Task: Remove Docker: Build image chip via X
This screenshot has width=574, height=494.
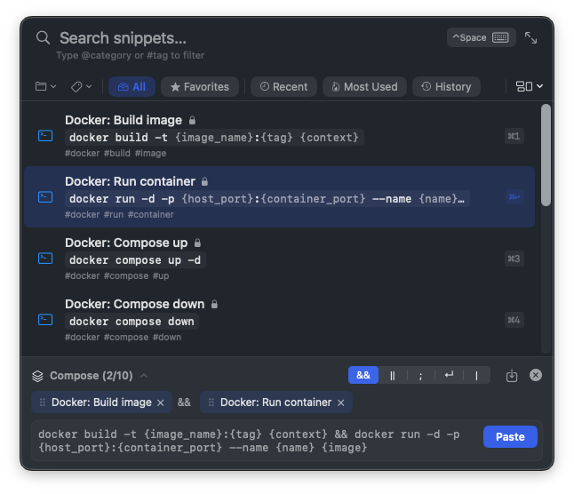Action: click(x=160, y=402)
